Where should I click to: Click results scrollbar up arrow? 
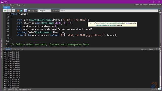(x=160, y=52)
